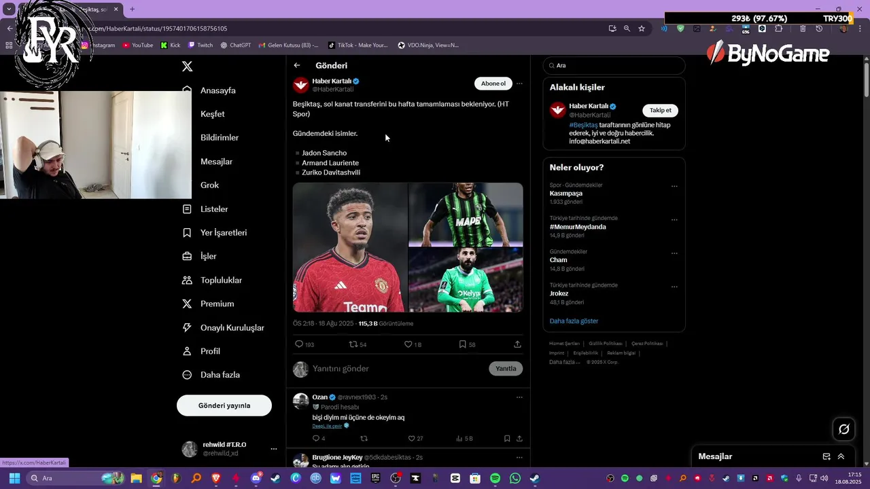The image size is (870, 489).
Task: Open more options on Bruglione JeyKey reply
Action: tap(519, 457)
